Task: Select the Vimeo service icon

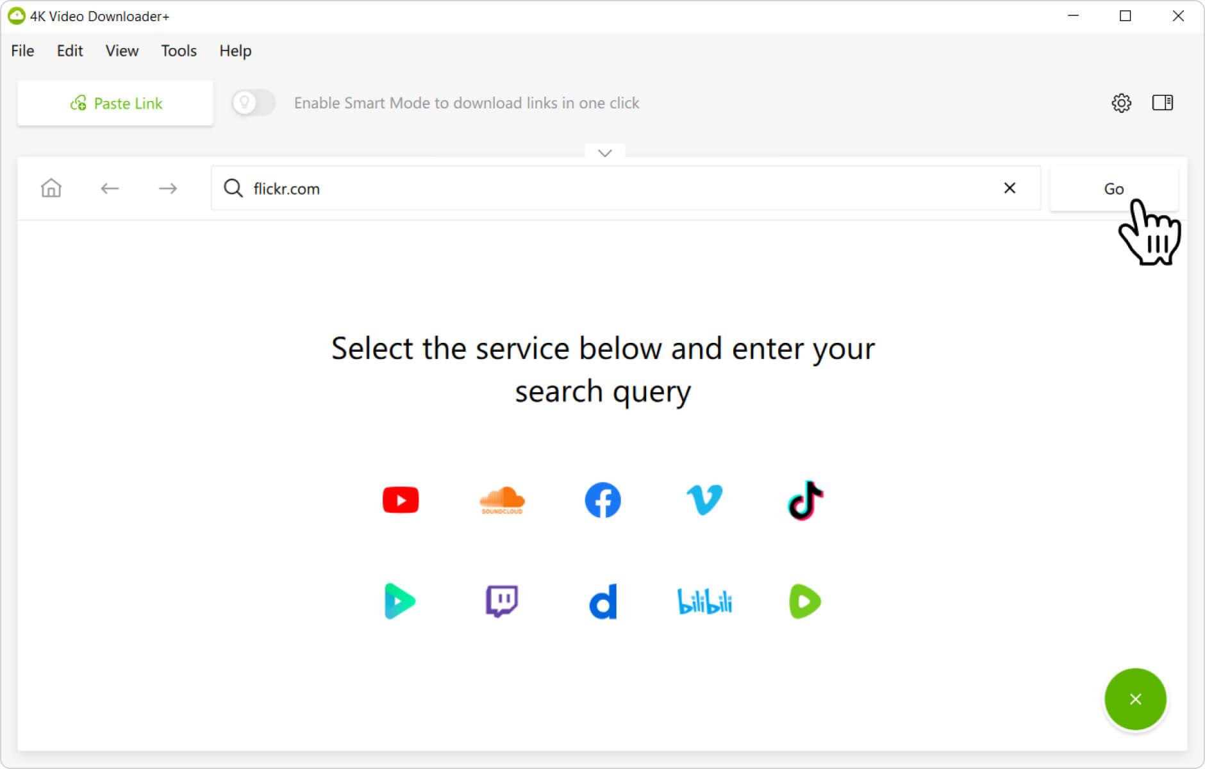Action: pyautogui.click(x=704, y=500)
